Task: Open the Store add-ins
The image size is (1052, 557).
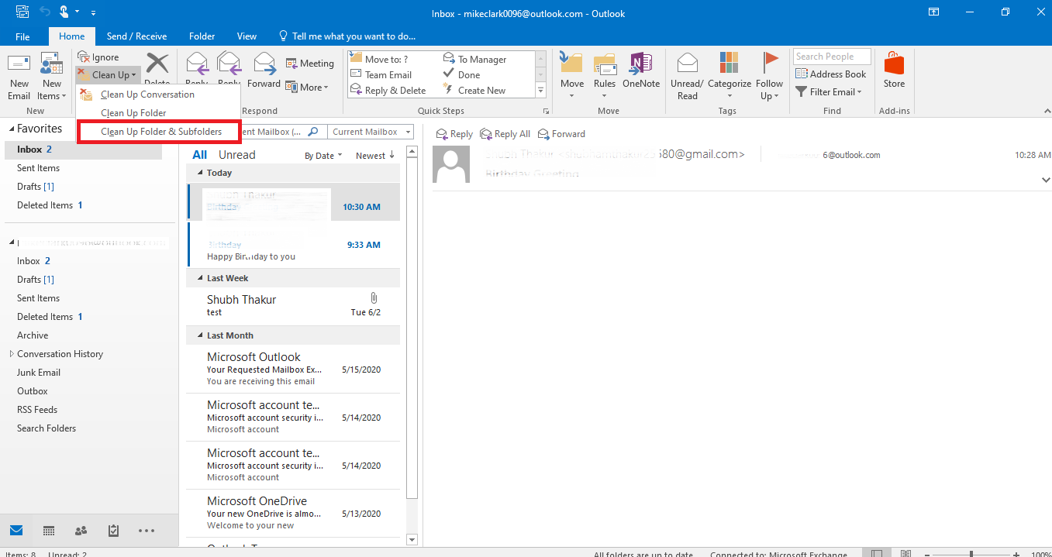Action: [894, 71]
